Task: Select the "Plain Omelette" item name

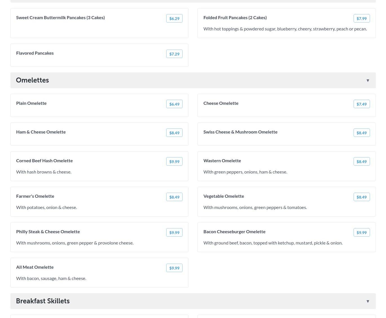Action: (x=31, y=103)
